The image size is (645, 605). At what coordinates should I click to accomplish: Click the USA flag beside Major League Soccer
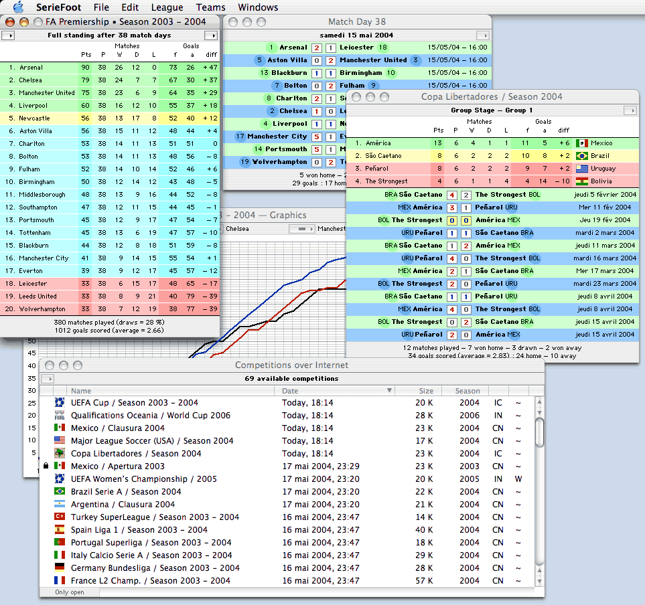pos(60,440)
